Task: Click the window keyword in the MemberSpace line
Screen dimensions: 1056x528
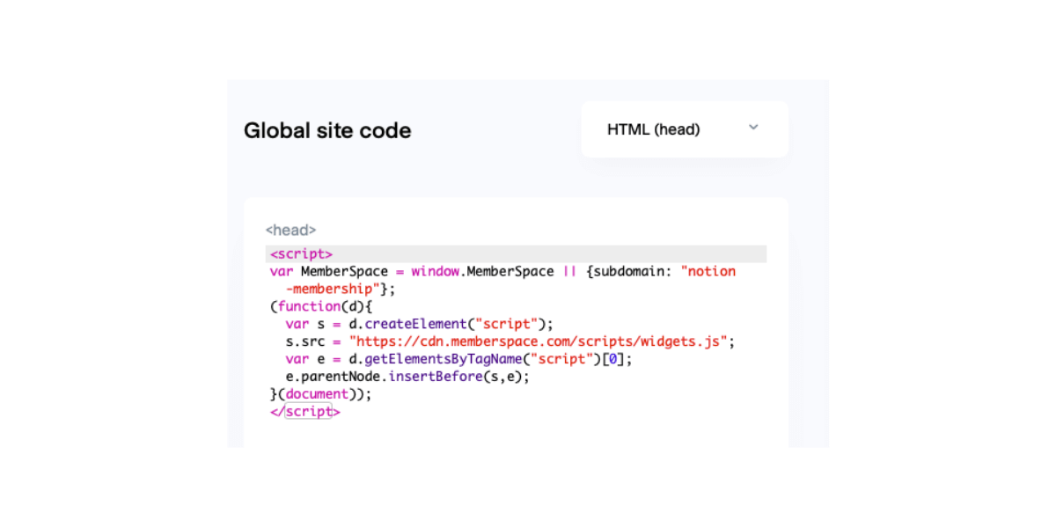Action: pos(435,271)
